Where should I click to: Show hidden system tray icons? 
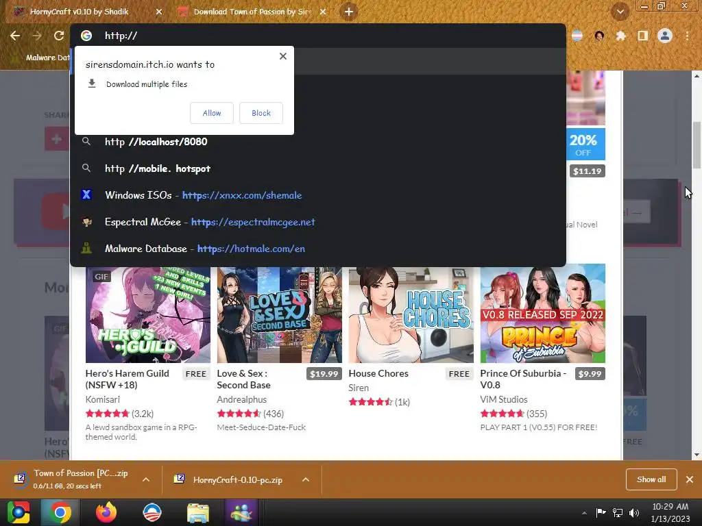[x=584, y=513]
